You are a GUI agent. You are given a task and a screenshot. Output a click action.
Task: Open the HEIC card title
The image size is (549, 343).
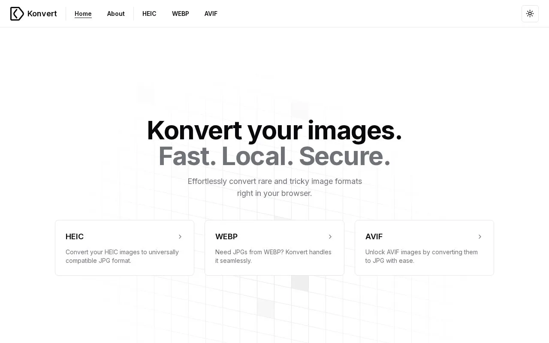(75, 237)
